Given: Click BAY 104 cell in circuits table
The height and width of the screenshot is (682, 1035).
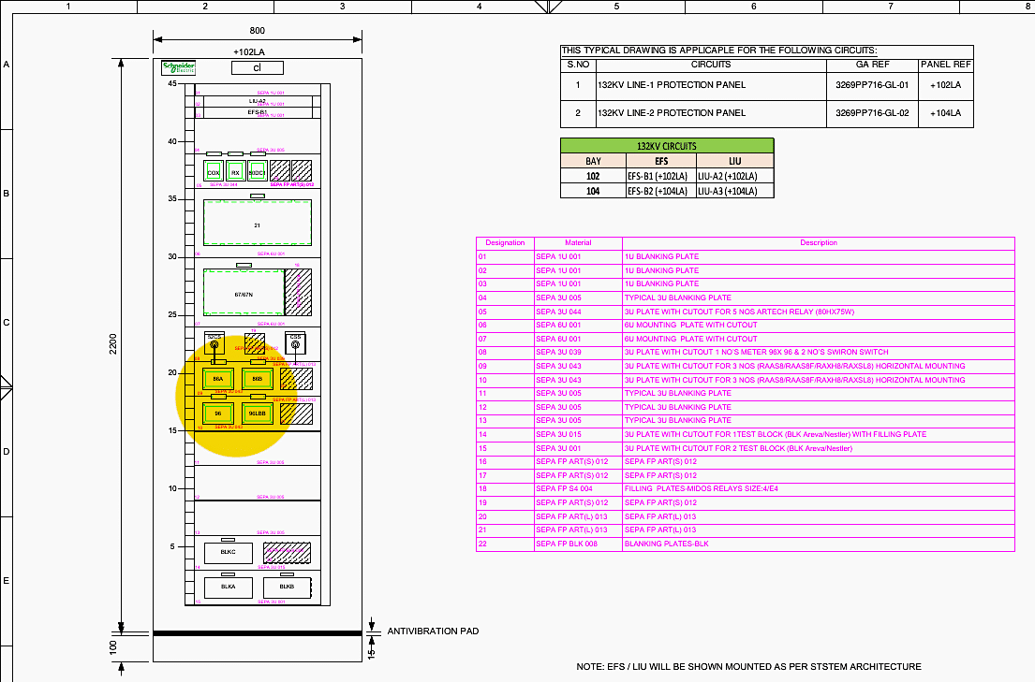Looking at the screenshot, I should point(593,191).
